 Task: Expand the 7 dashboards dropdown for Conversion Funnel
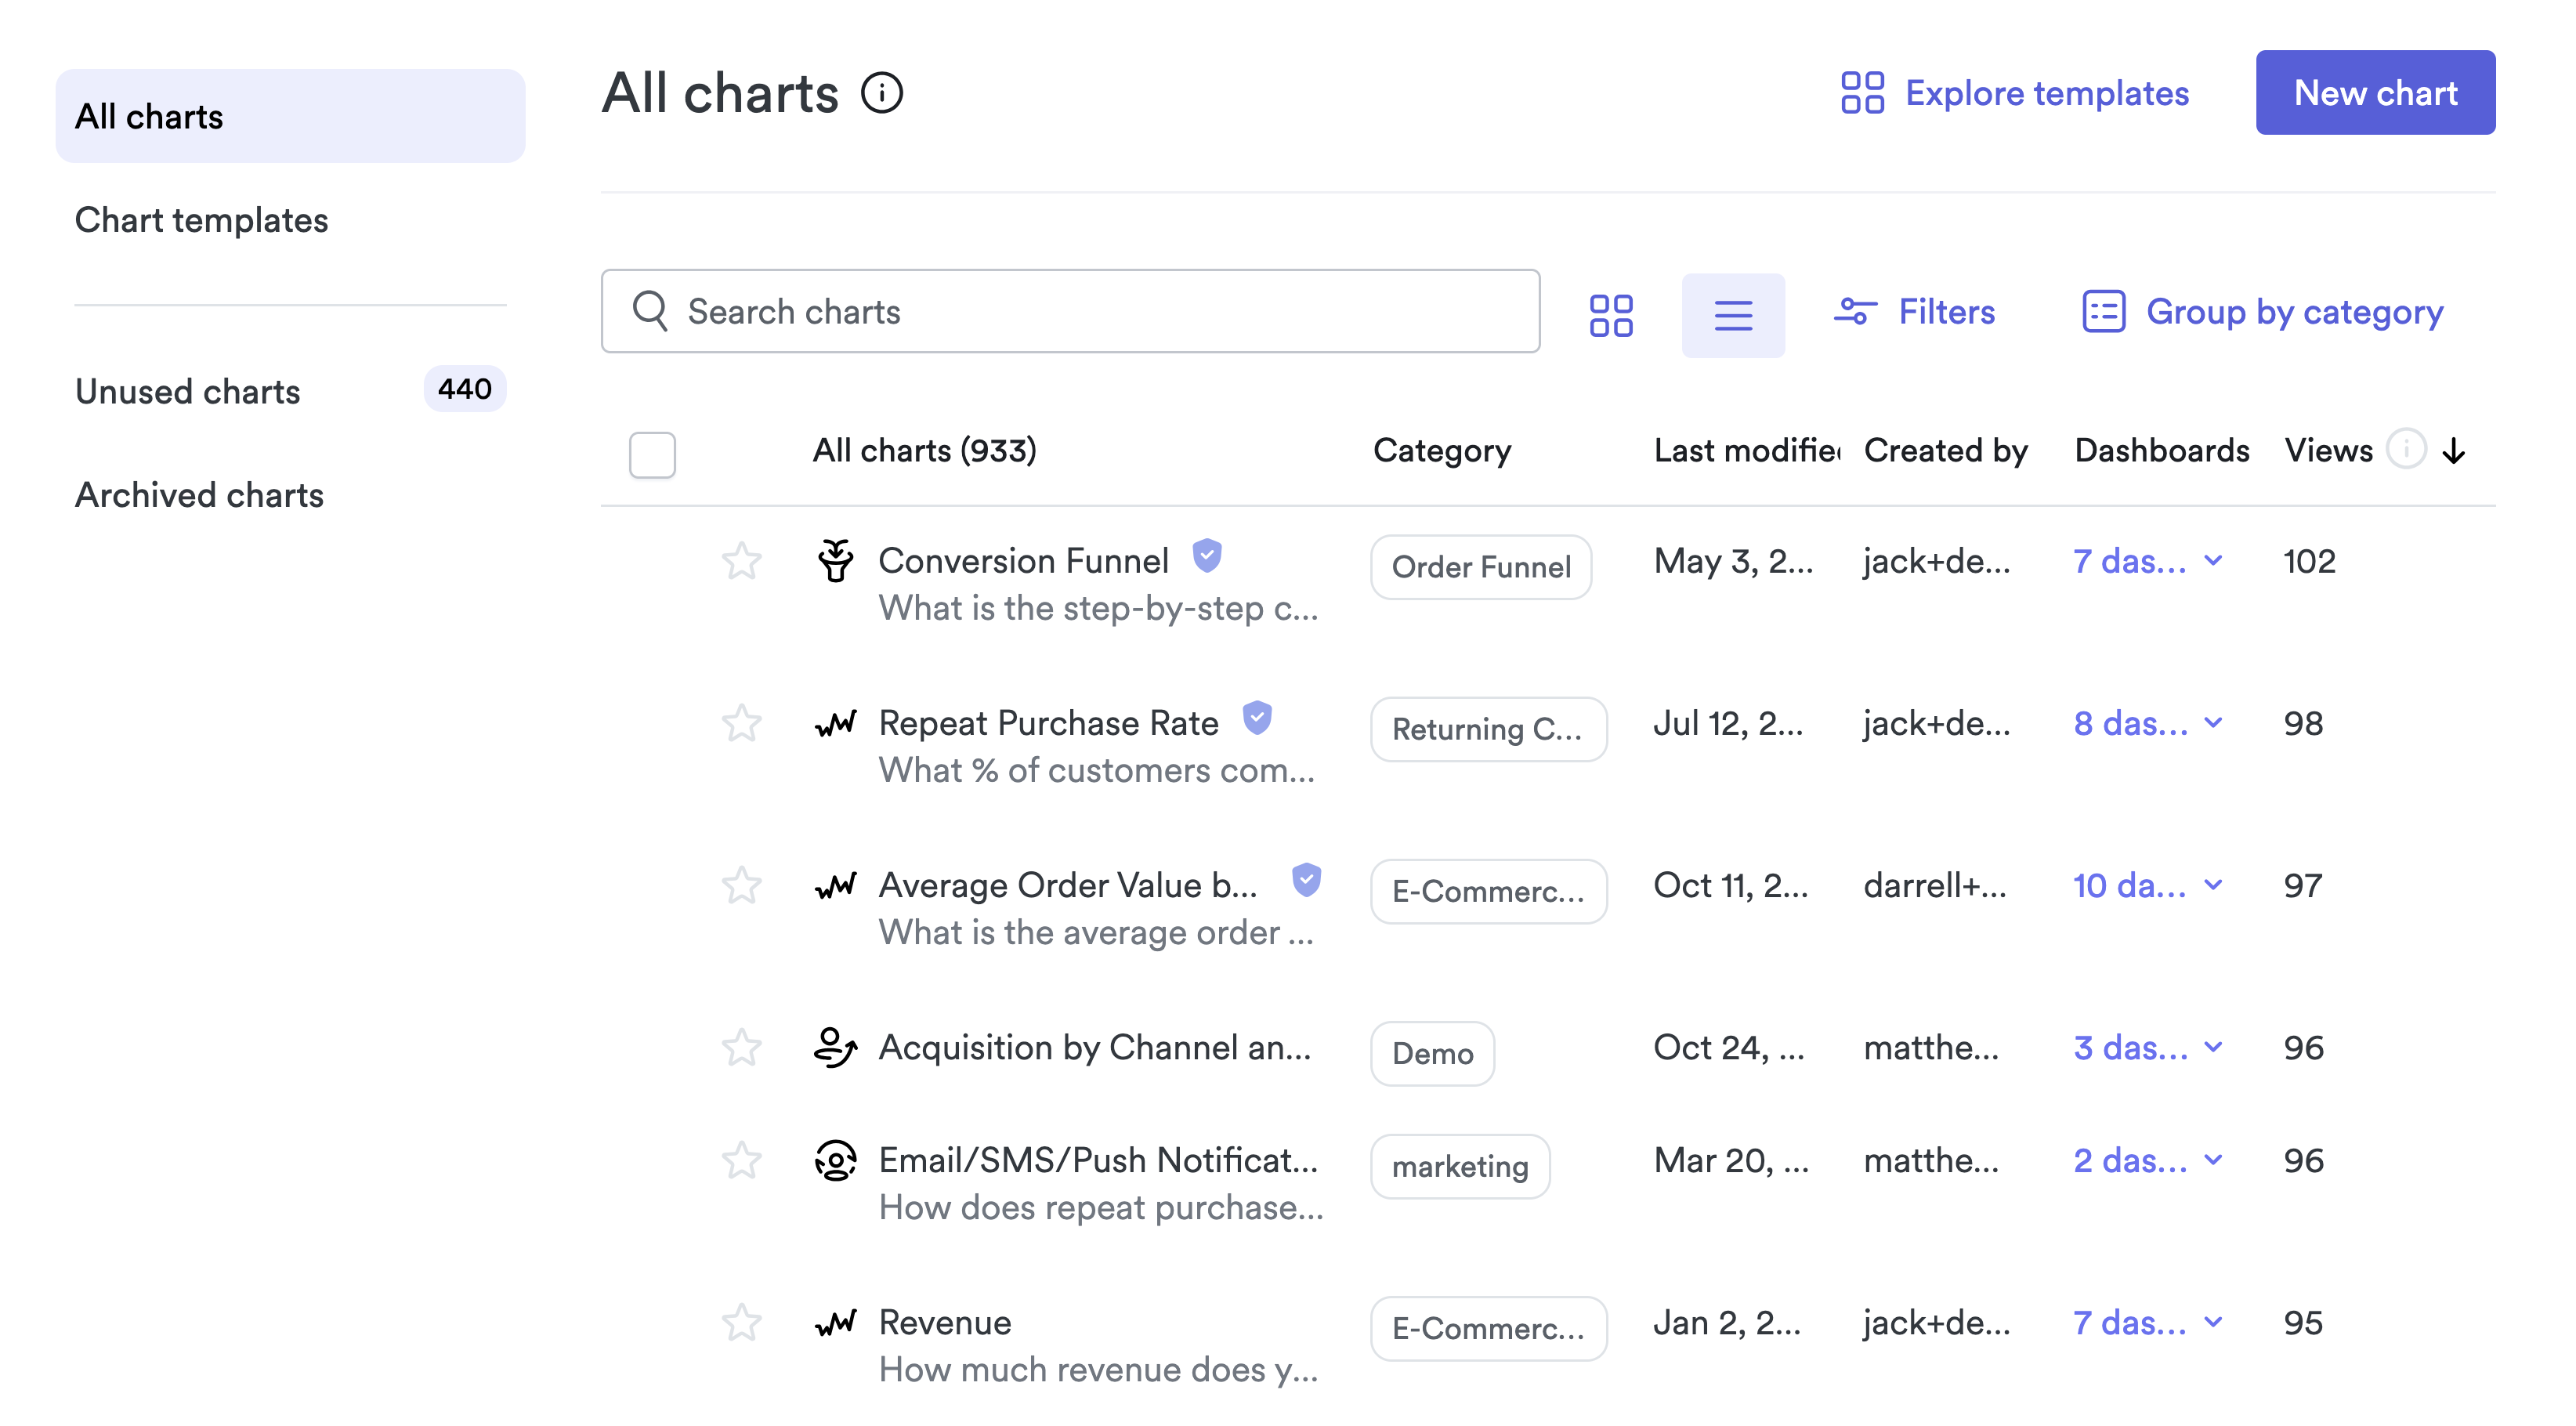pyautogui.click(x=2213, y=561)
